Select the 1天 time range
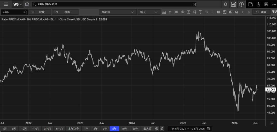Viewport: 277px width, 132px height. coord(4,129)
